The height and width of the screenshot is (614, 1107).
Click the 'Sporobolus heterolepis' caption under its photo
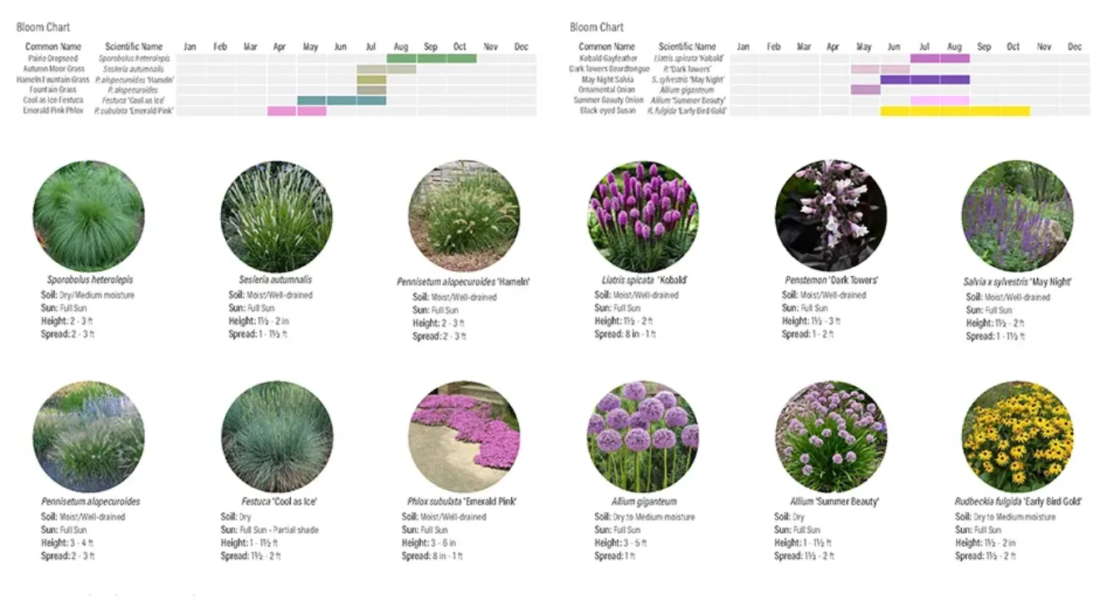coord(90,280)
